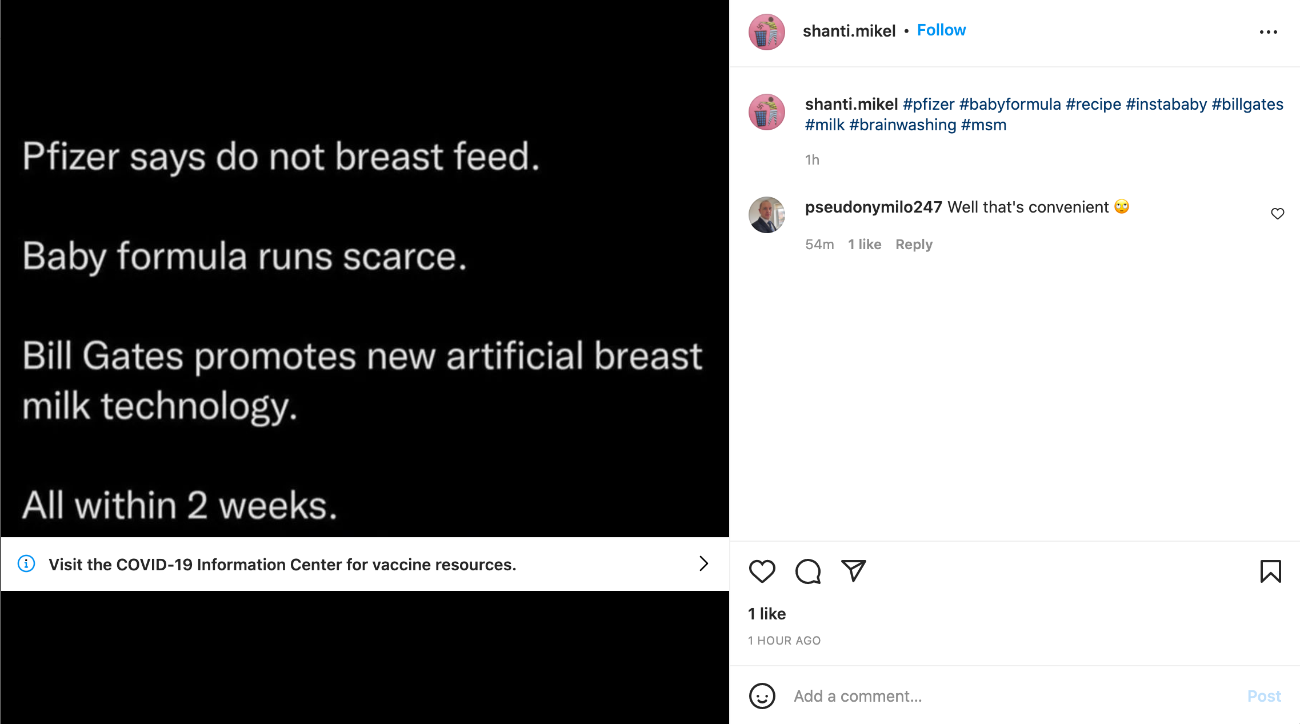Viewport: 1300px width, 724px height.
Task: Reply to pseudonymilo247's comment
Action: pos(914,245)
